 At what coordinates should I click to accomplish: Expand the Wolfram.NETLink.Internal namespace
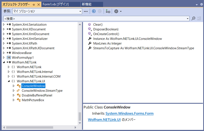(9, 72)
